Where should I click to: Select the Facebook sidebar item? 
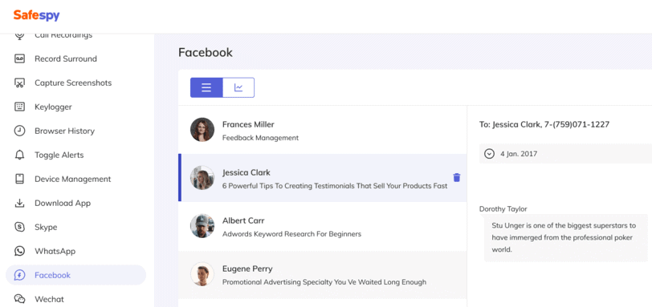[x=75, y=275]
